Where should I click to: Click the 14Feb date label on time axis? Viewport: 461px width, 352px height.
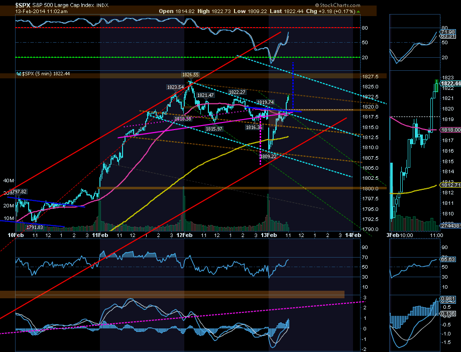pos(353,235)
